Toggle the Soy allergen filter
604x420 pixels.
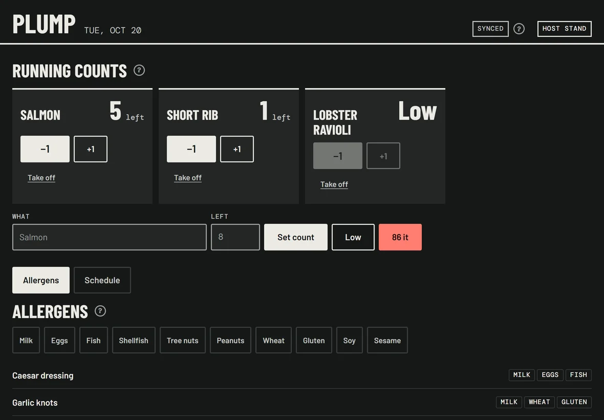click(x=350, y=340)
